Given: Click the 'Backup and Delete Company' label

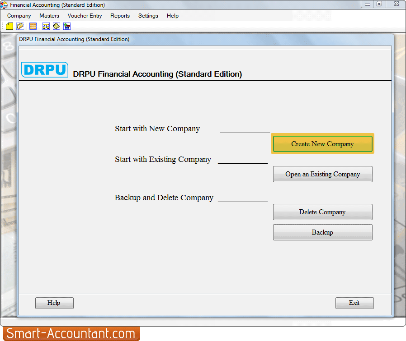Looking at the screenshot, I should coord(164,198).
